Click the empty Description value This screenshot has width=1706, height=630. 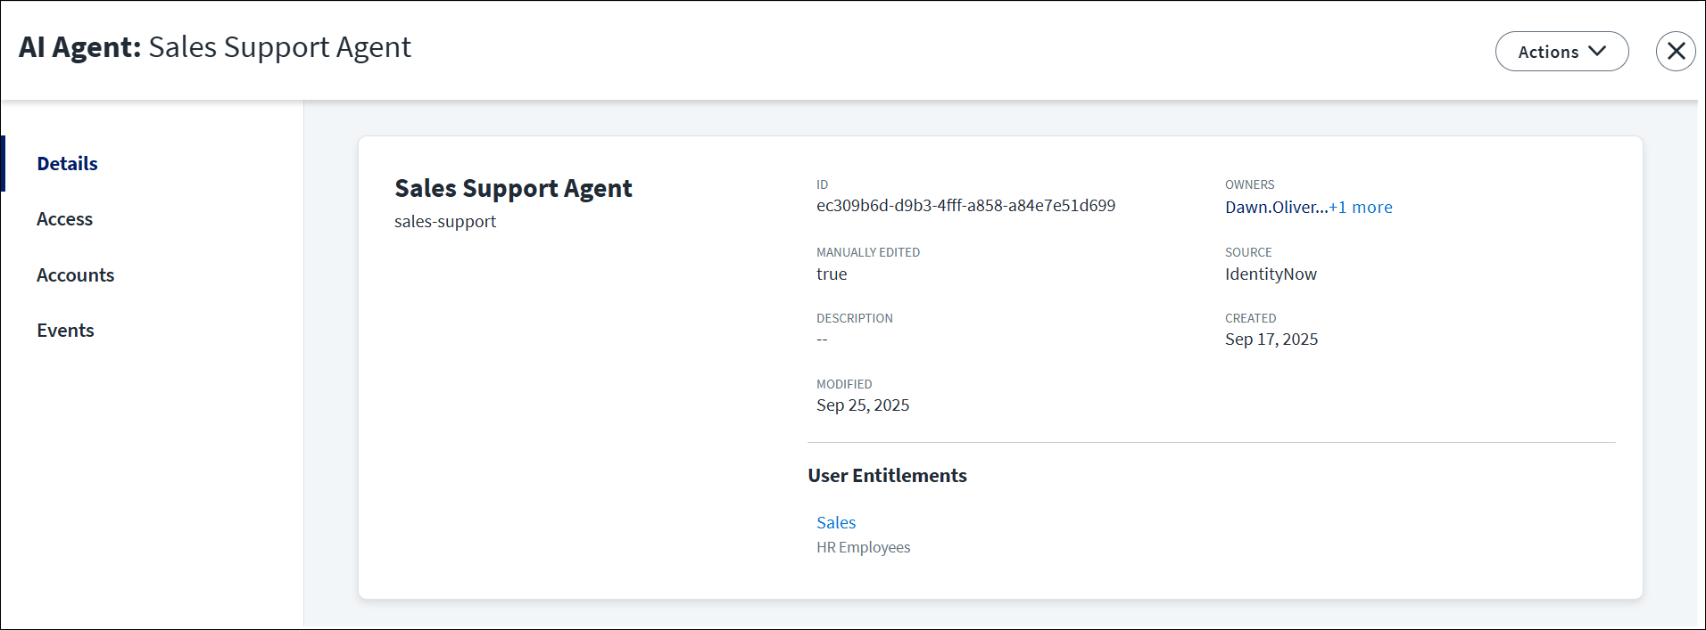(x=822, y=340)
